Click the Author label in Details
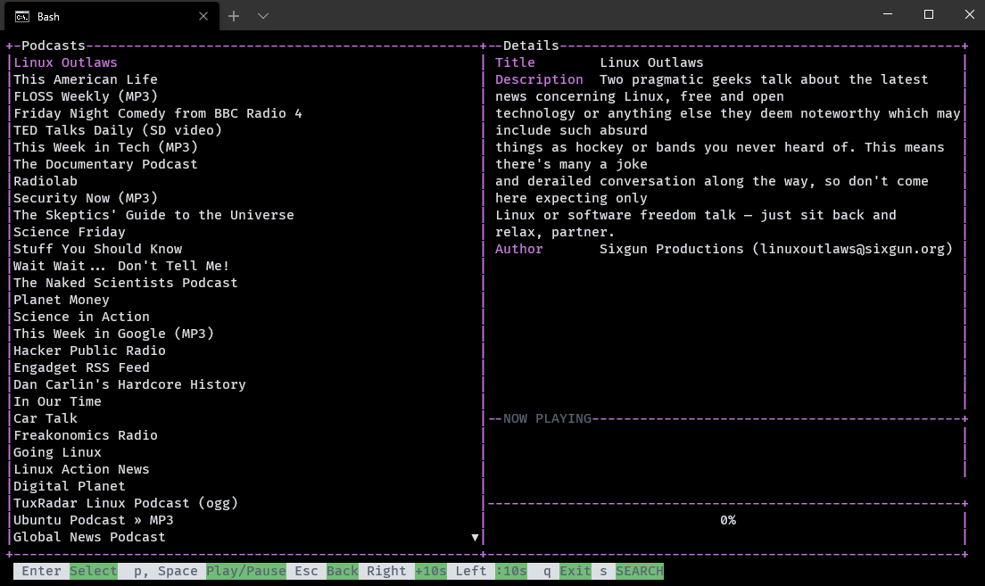The height and width of the screenshot is (586, 985). click(519, 249)
